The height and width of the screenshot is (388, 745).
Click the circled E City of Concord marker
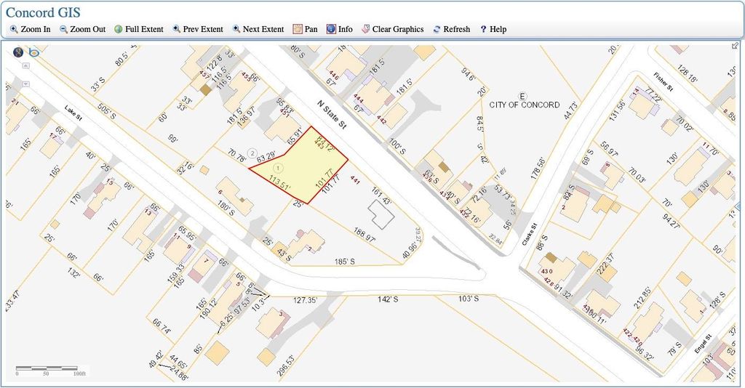[x=522, y=96]
